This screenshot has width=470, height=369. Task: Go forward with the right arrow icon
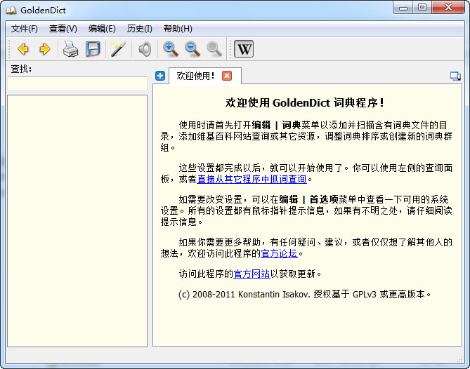pyautogui.click(x=45, y=49)
